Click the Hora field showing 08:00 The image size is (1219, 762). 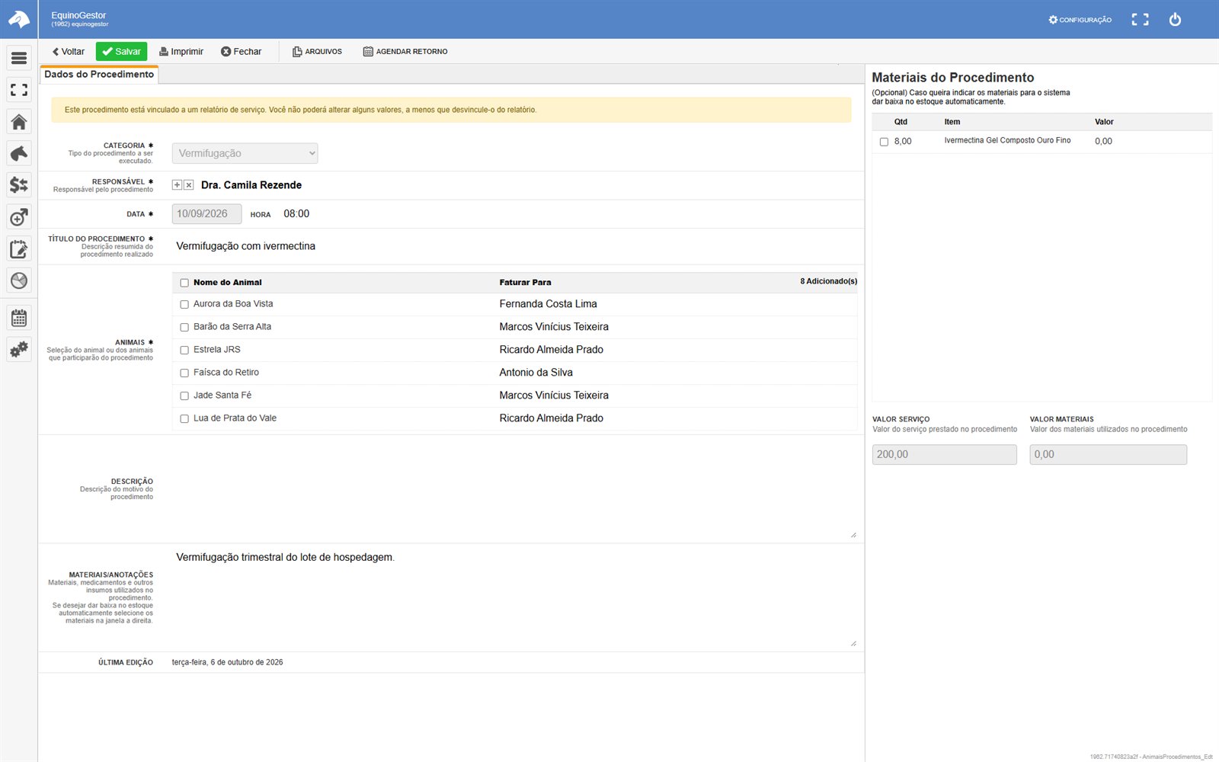point(296,214)
